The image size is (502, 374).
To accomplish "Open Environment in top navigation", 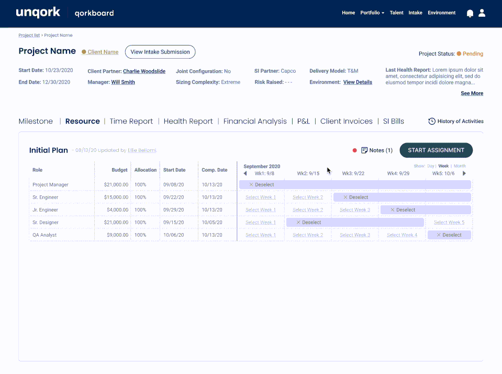I will coord(441,13).
